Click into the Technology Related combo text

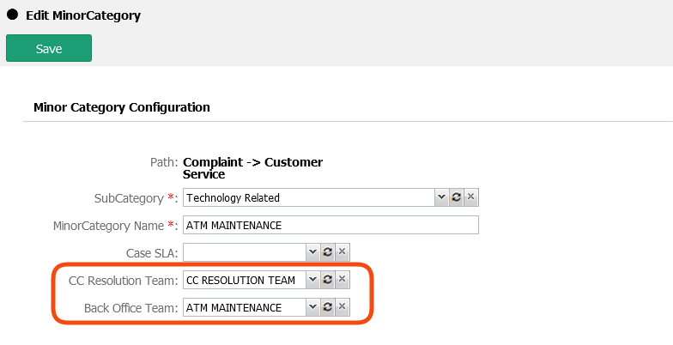[309, 197]
